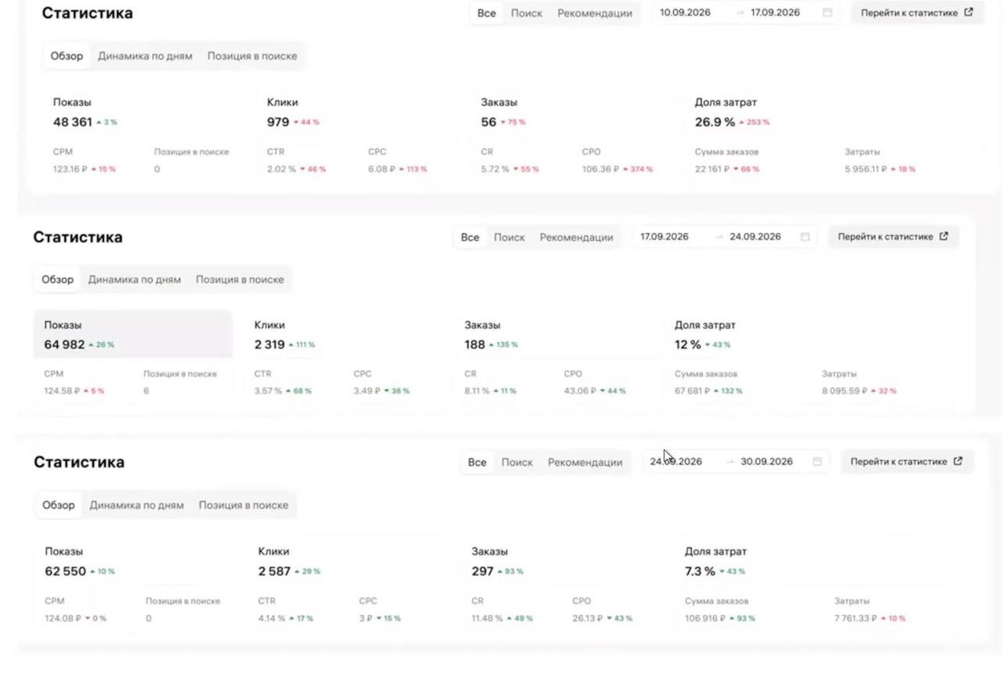The width and height of the screenshot is (1003, 678).
Task: Click the end date 24.09.2026 after 17.09.2026
Action: (755, 237)
